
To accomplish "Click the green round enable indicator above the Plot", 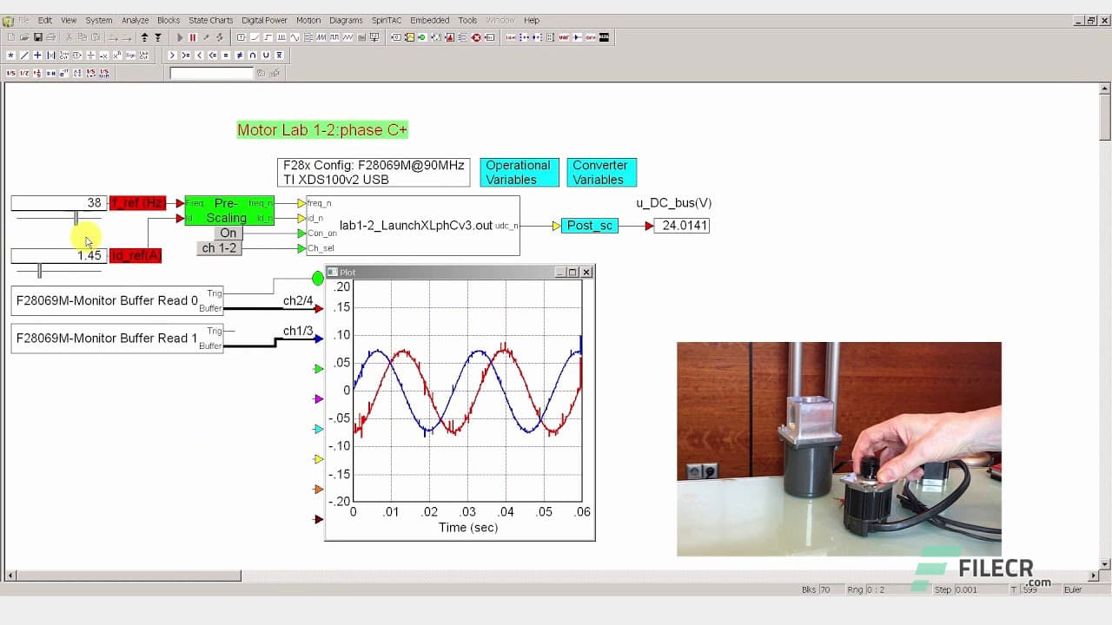I will 317,278.
